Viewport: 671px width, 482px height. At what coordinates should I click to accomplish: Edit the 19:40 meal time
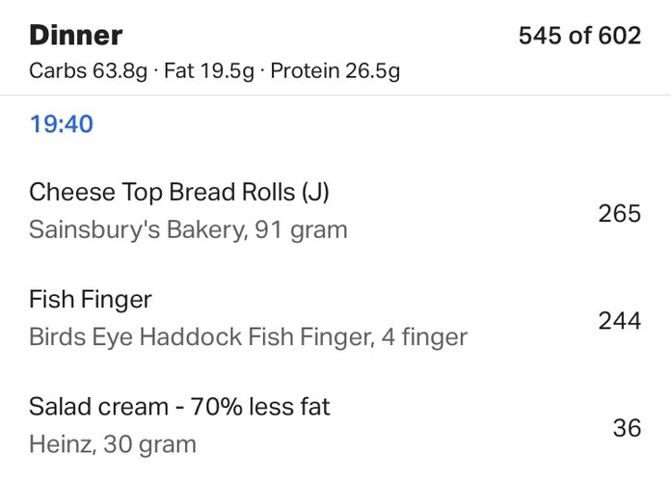click(61, 124)
